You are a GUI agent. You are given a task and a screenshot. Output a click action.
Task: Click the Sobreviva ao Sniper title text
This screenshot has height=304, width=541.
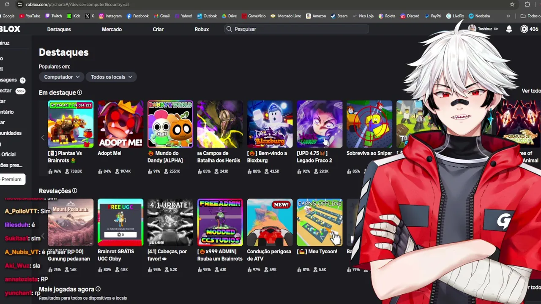pos(369,153)
